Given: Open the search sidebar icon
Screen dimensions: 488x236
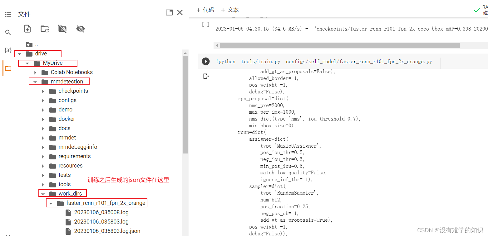Looking at the screenshot, I should coord(8,32).
